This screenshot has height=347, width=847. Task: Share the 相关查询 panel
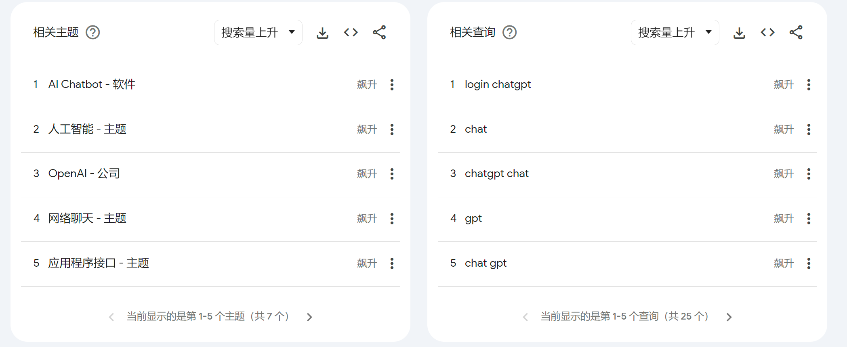[796, 32]
